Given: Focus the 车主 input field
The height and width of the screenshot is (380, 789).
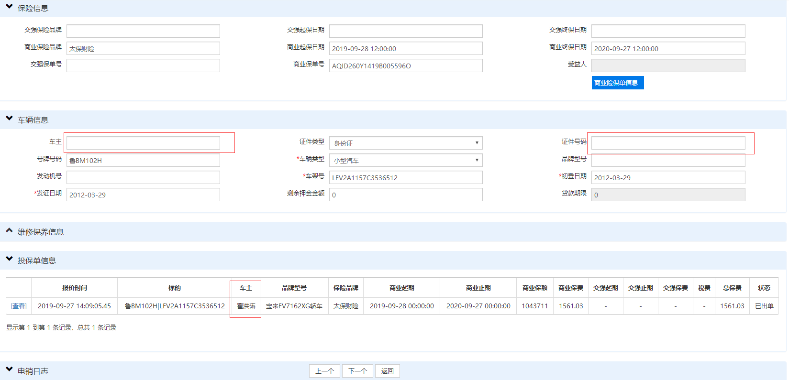Looking at the screenshot, I should click(x=143, y=143).
